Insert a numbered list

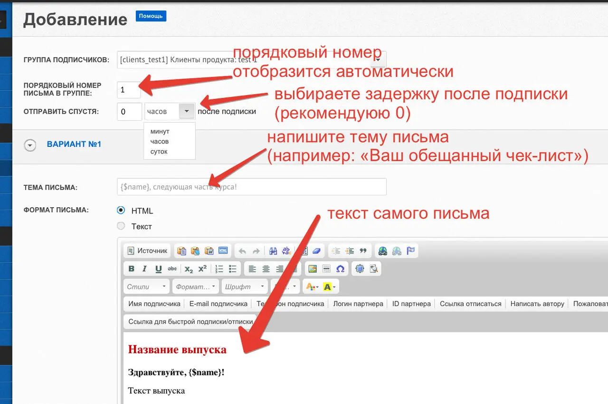coord(219,269)
